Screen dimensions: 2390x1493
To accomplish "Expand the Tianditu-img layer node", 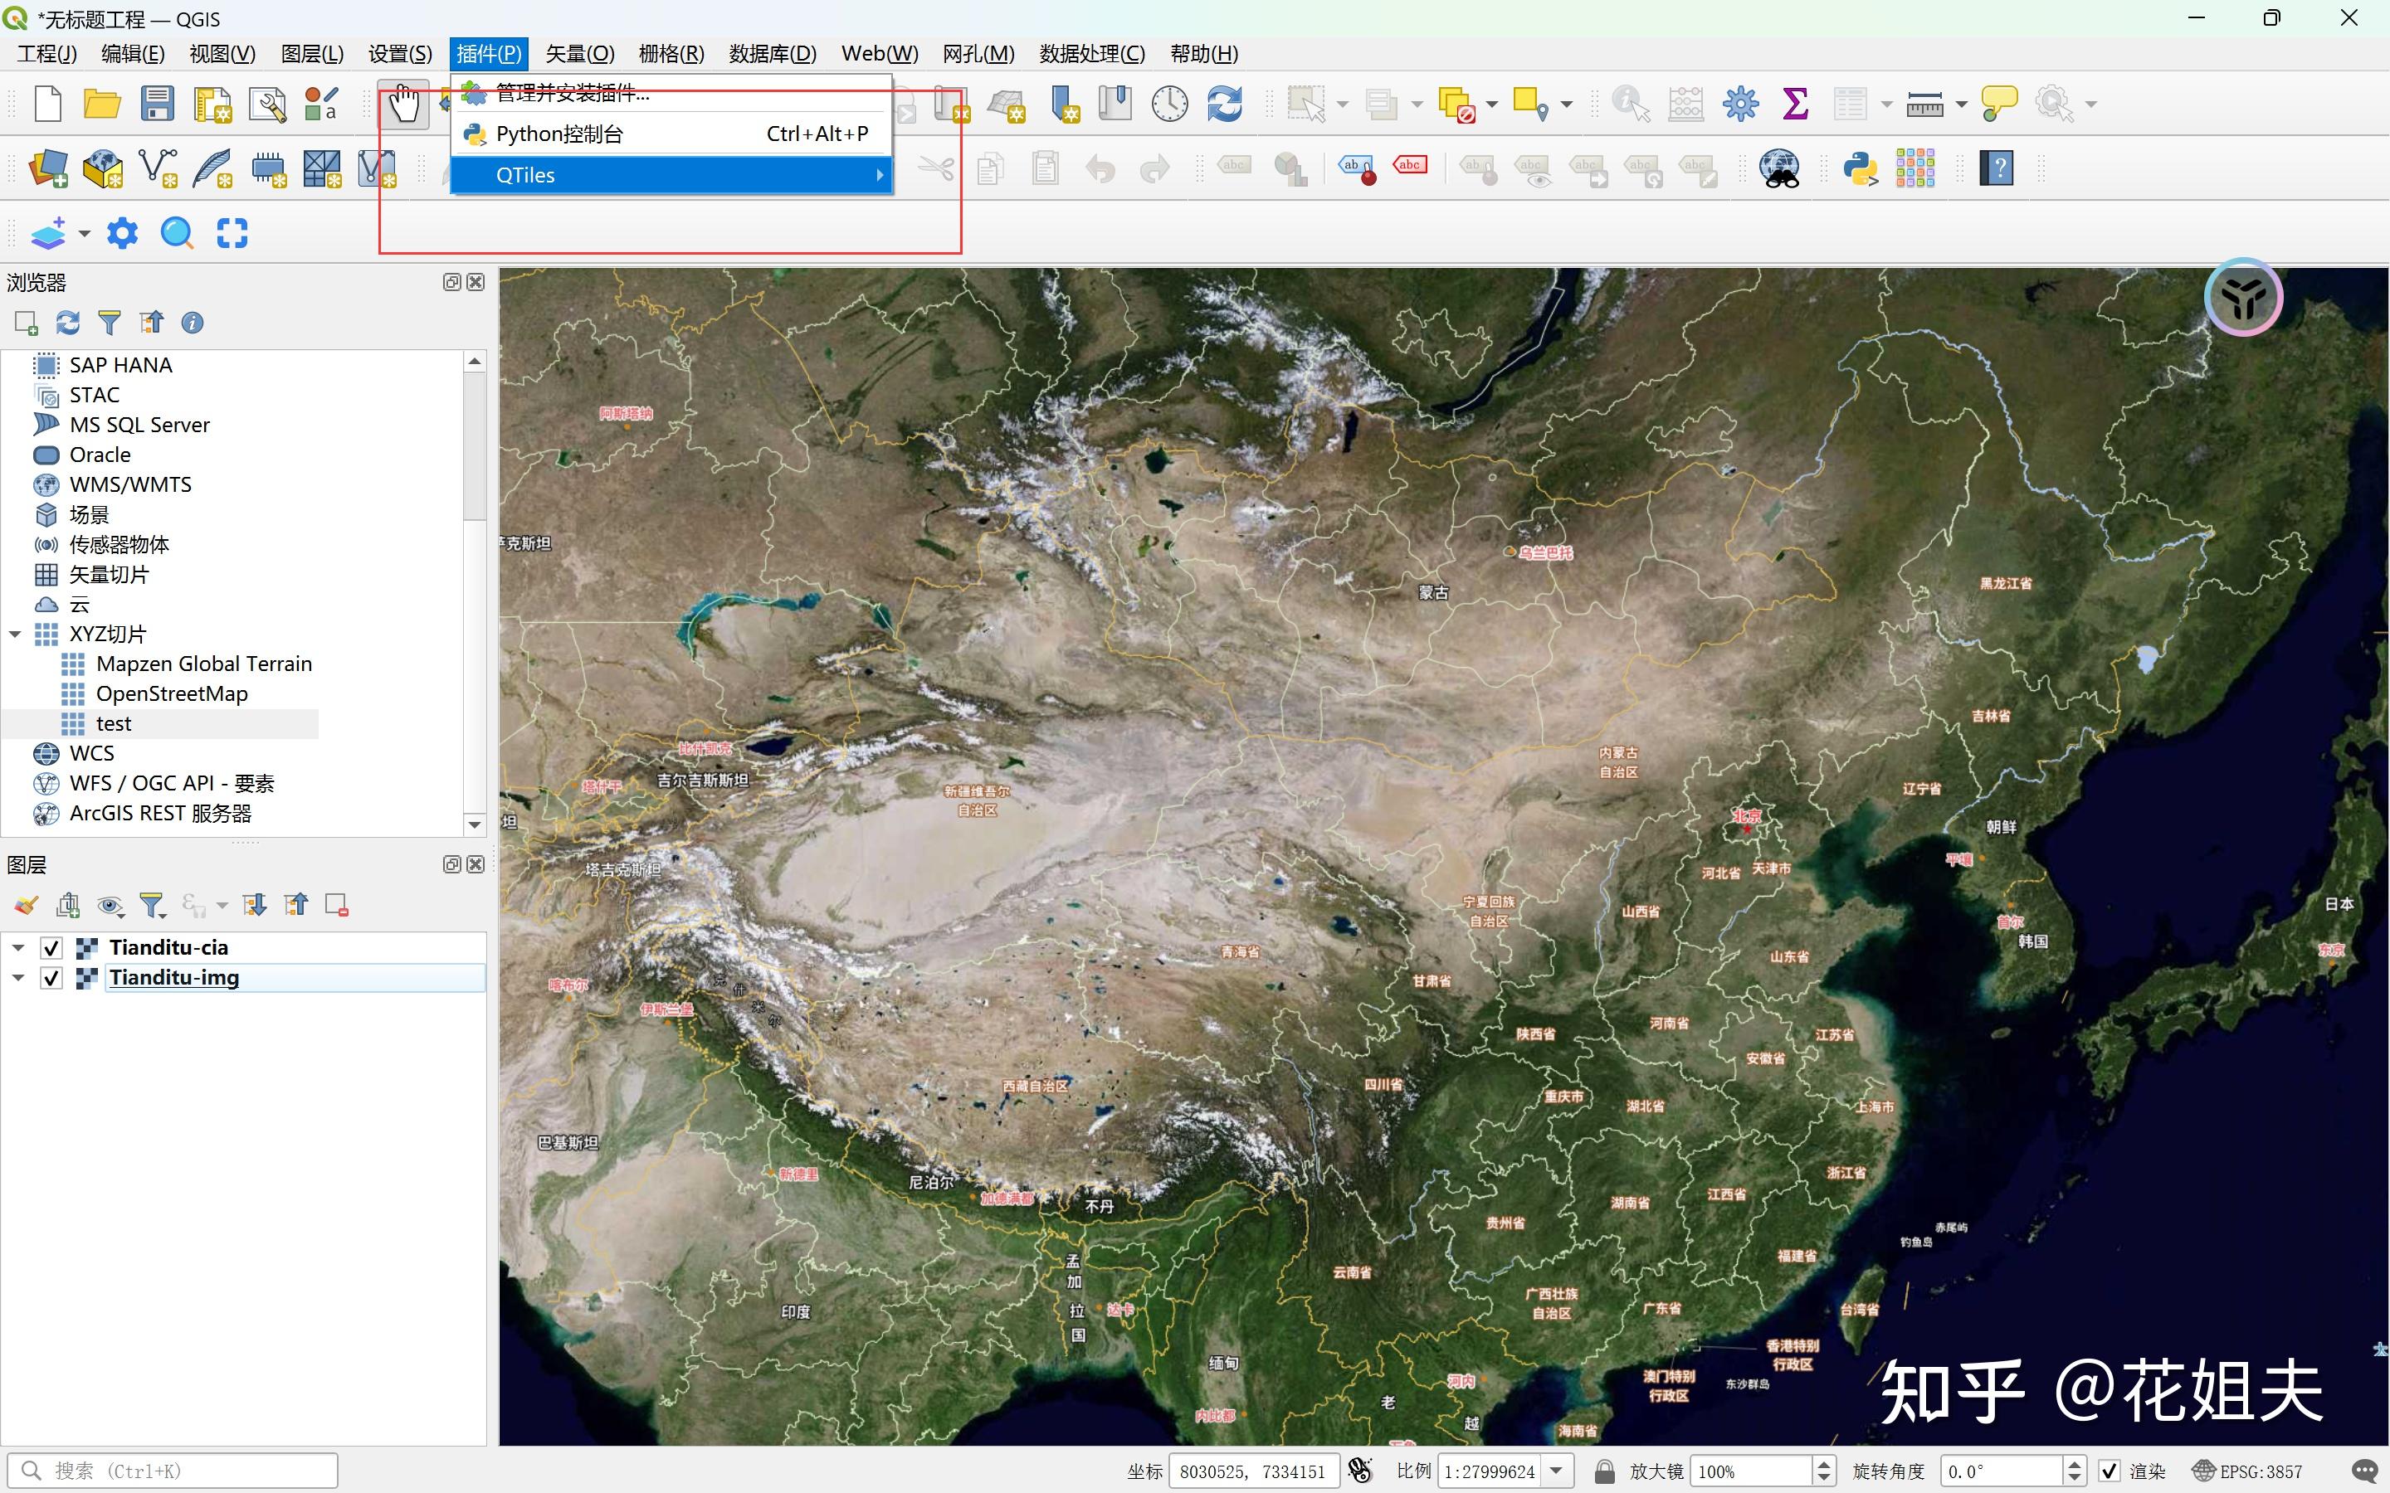I will 17,978.
